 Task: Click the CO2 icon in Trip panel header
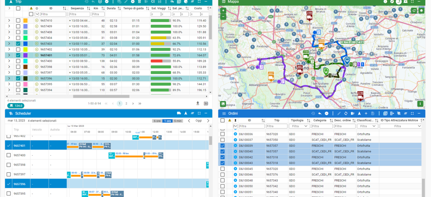(172, 2)
